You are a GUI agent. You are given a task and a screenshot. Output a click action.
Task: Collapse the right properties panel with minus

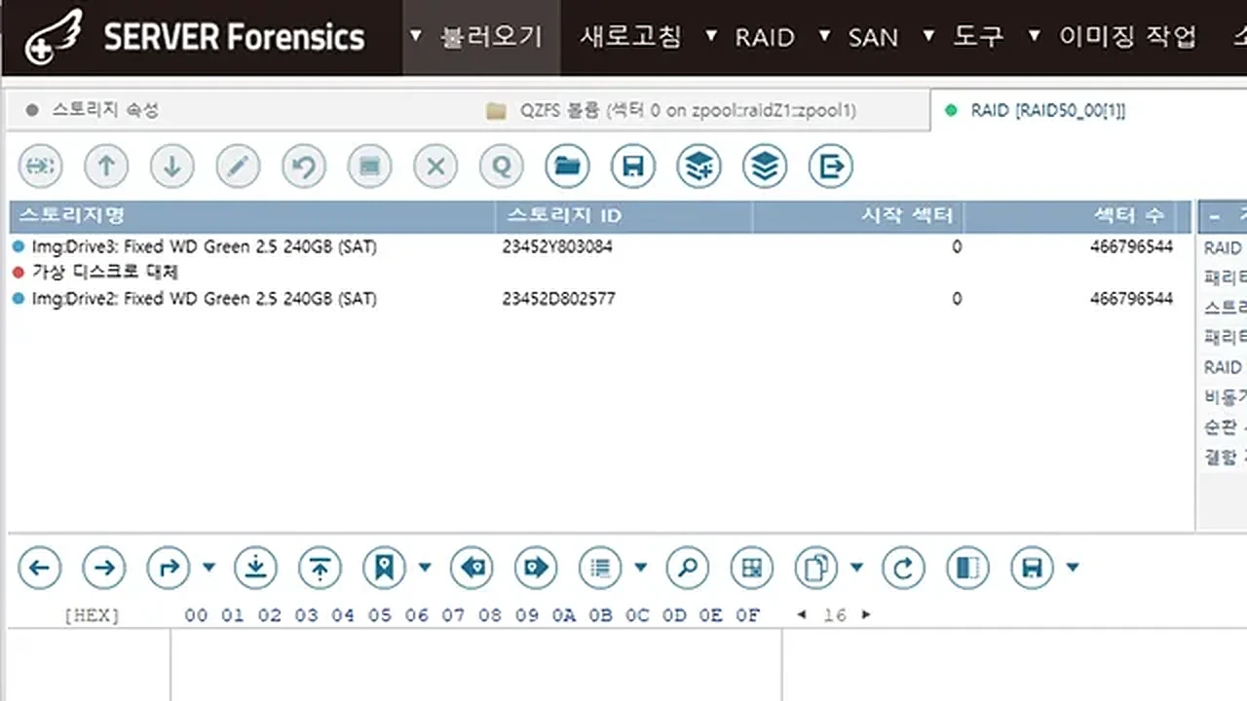(x=1214, y=215)
